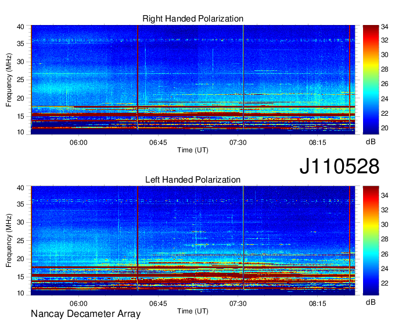Click the 'Time (UT)' label under the bottom plot

pos(193,311)
